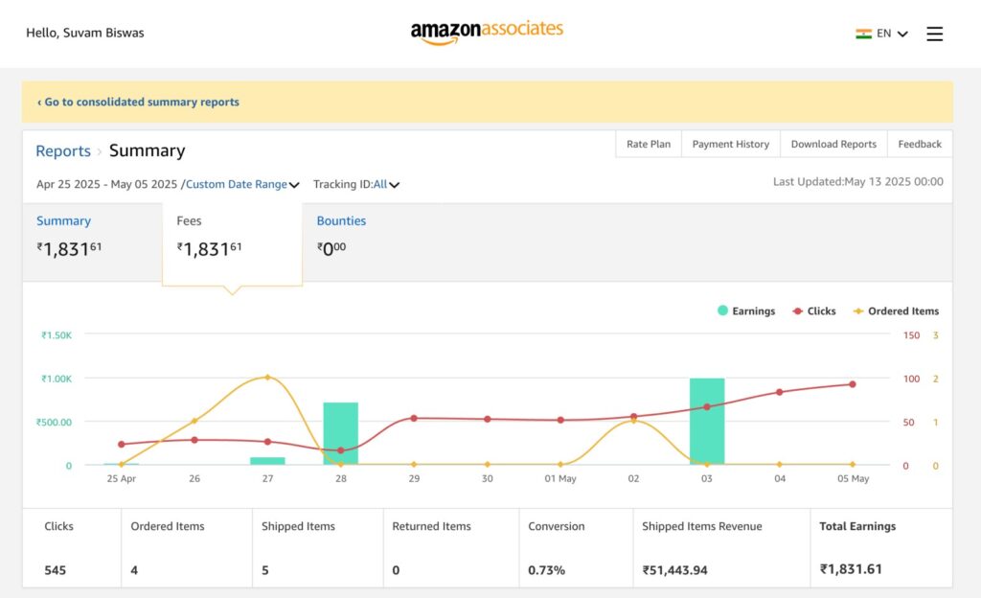Click the Earnings bar for 03
This screenshot has width=981, height=598.
[707, 422]
